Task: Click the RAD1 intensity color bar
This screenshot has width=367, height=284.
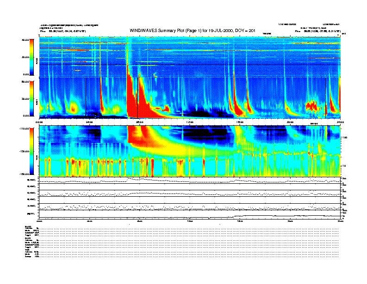Action: [32, 98]
